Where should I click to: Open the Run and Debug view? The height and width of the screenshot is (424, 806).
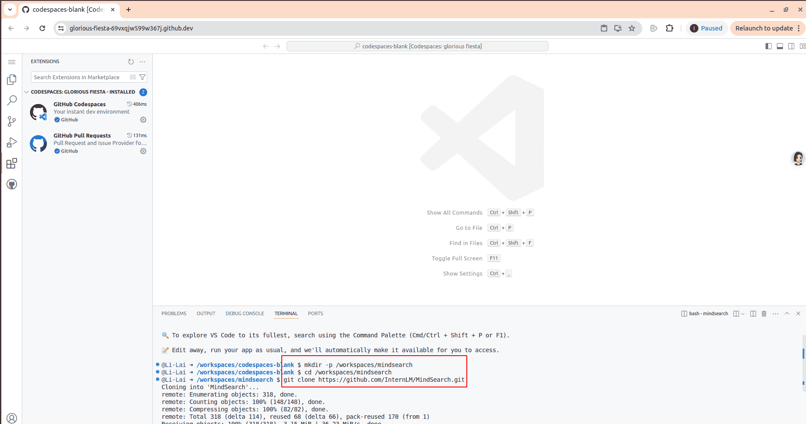pyautogui.click(x=12, y=142)
